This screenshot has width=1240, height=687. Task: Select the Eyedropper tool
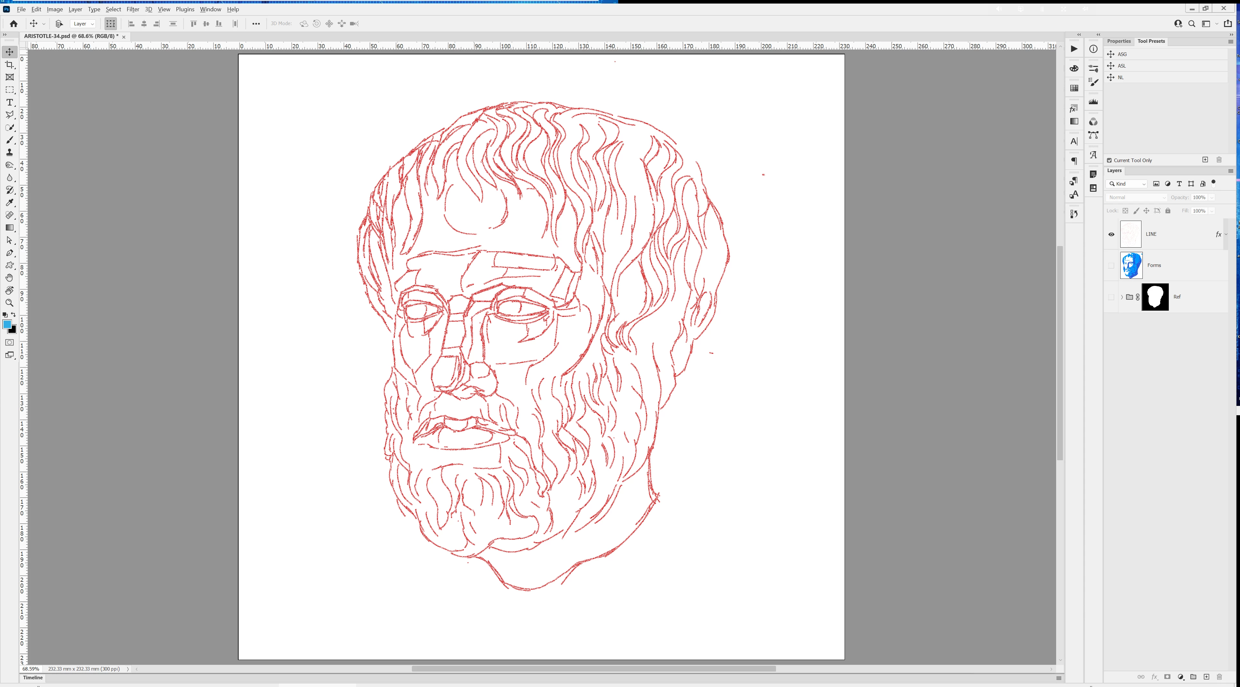click(9, 202)
